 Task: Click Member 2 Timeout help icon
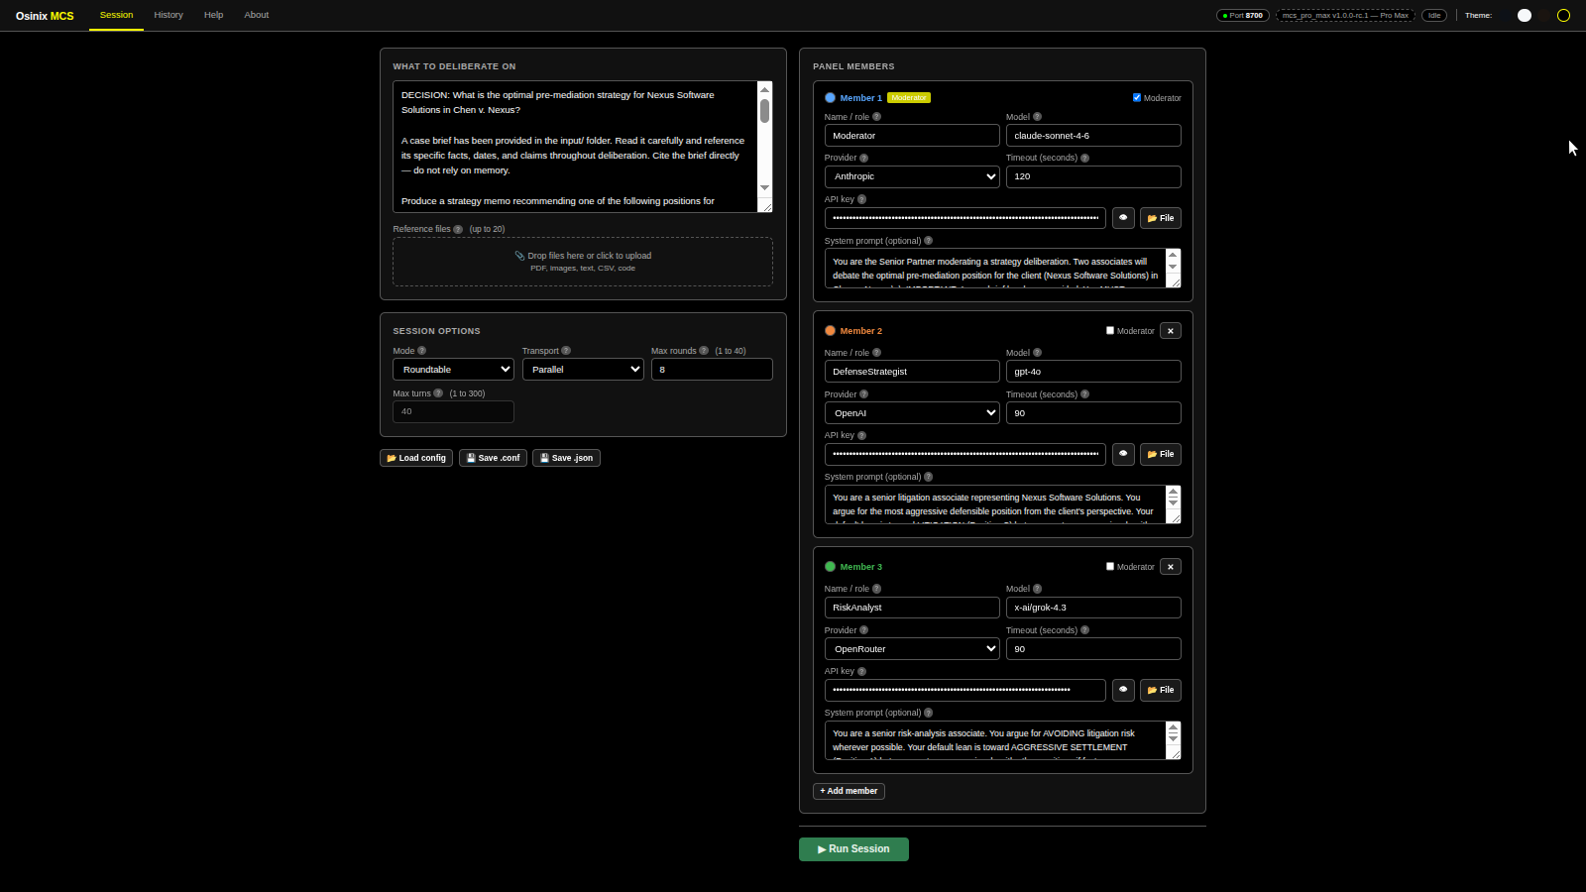click(x=1084, y=394)
